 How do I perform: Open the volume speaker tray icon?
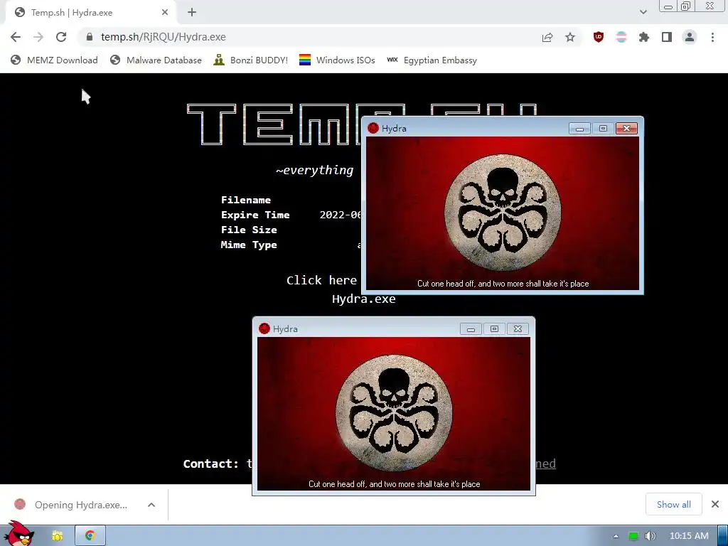(651, 536)
